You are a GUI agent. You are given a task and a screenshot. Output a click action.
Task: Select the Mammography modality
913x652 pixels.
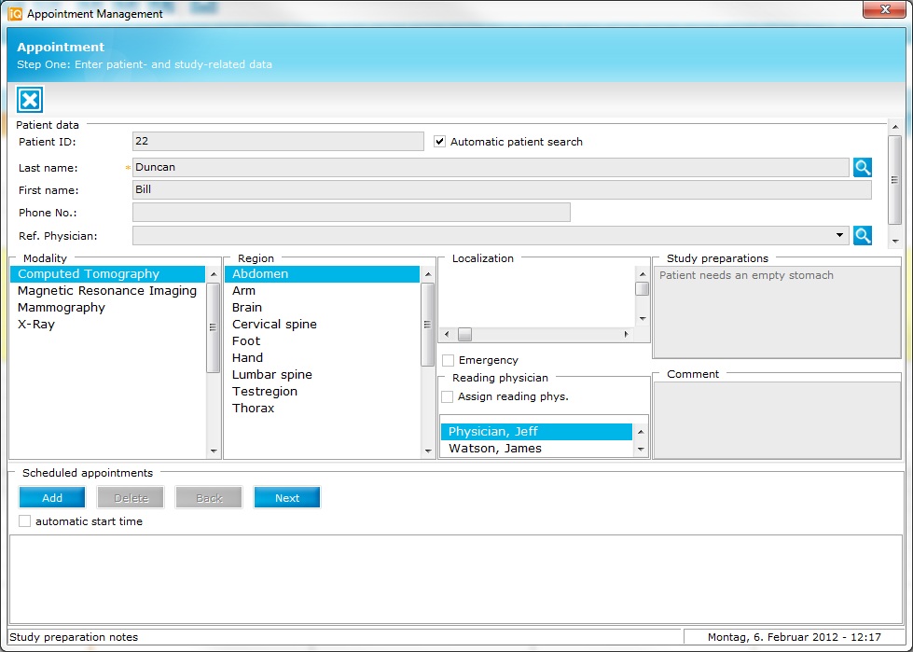(x=62, y=308)
